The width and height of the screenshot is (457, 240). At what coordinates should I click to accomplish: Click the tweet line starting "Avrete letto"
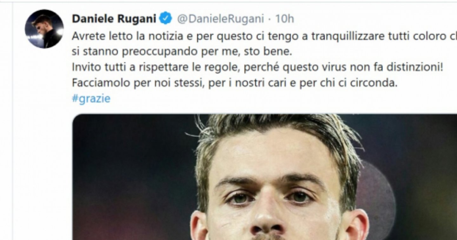pos(264,37)
